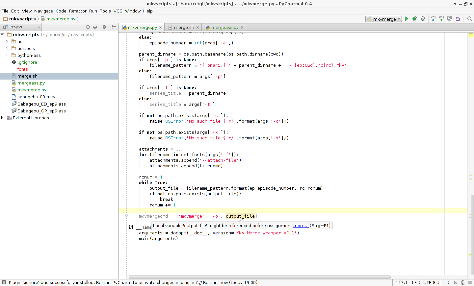
Task: Click the 'more...' link in the tooltip
Action: (301, 226)
